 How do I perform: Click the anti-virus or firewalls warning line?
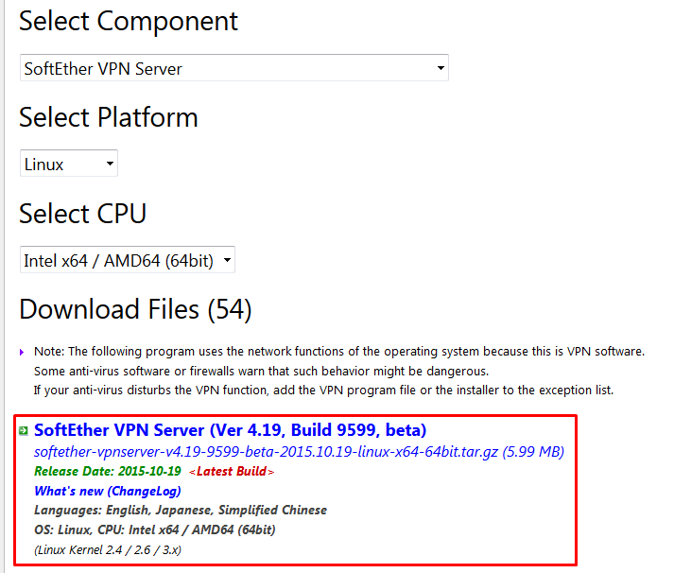point(261,371)
